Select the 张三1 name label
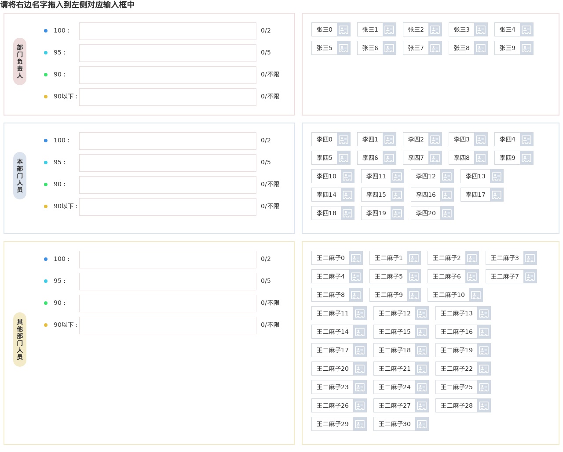 [x=370, y=30]
